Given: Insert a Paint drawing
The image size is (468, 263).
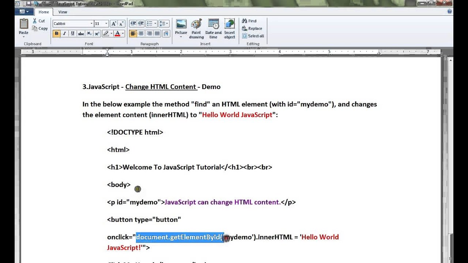Looking at the screenshot, I should point(196,29).
